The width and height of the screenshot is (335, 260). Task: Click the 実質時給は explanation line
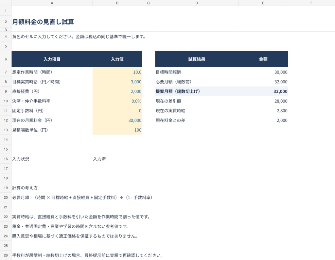point(81,217)
